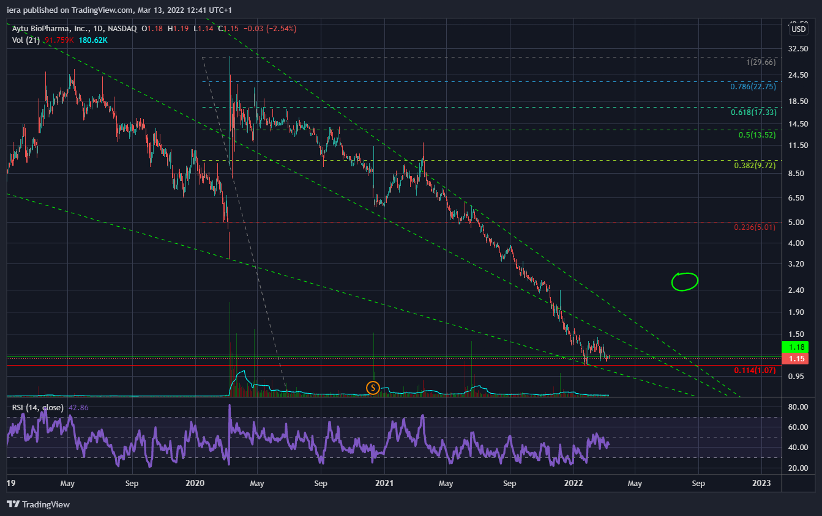Select the Fib level 1(29.66) label
This screenshot has width=822, height=516.
click(x=761, y=62)
